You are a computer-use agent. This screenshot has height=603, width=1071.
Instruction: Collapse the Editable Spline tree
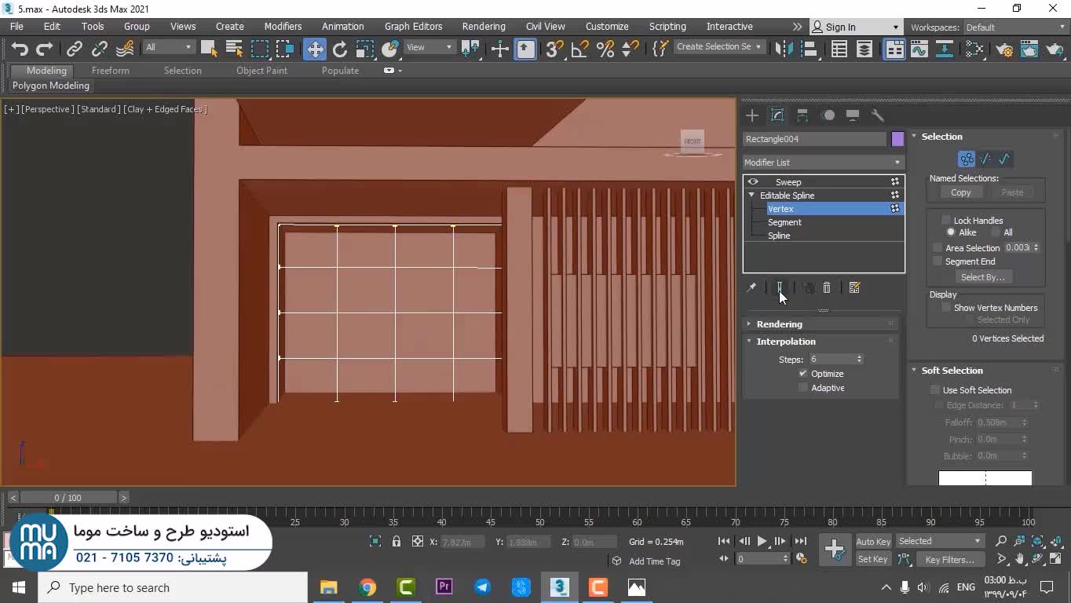point(751,196)
